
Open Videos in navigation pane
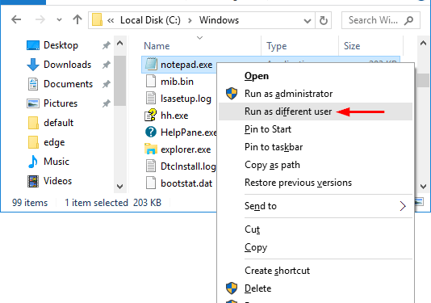(x=49, y=181)
